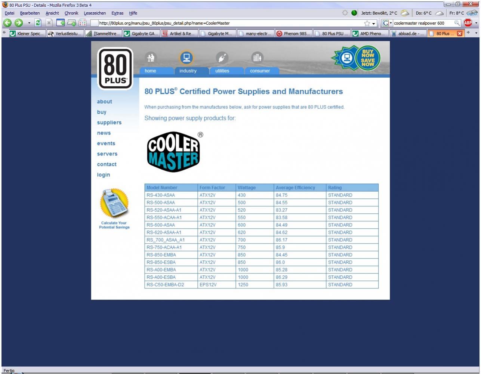The height and width of the screenshot is (374, 481).
Task: Open the Adblock Plus dropdown arrow
Action: [476, 24]
